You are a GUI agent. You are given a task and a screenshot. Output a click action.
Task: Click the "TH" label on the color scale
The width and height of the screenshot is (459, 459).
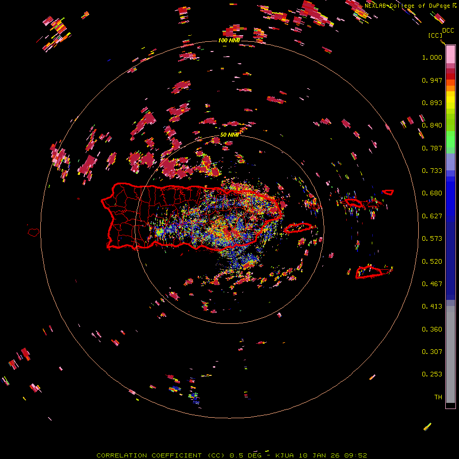pyautogui.click(x=438, y=397)
